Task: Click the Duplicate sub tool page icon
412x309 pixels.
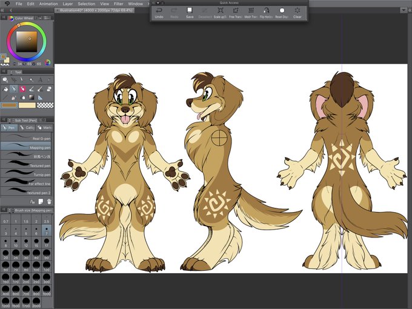Action: pyautogui.click(x=41, y=202)
